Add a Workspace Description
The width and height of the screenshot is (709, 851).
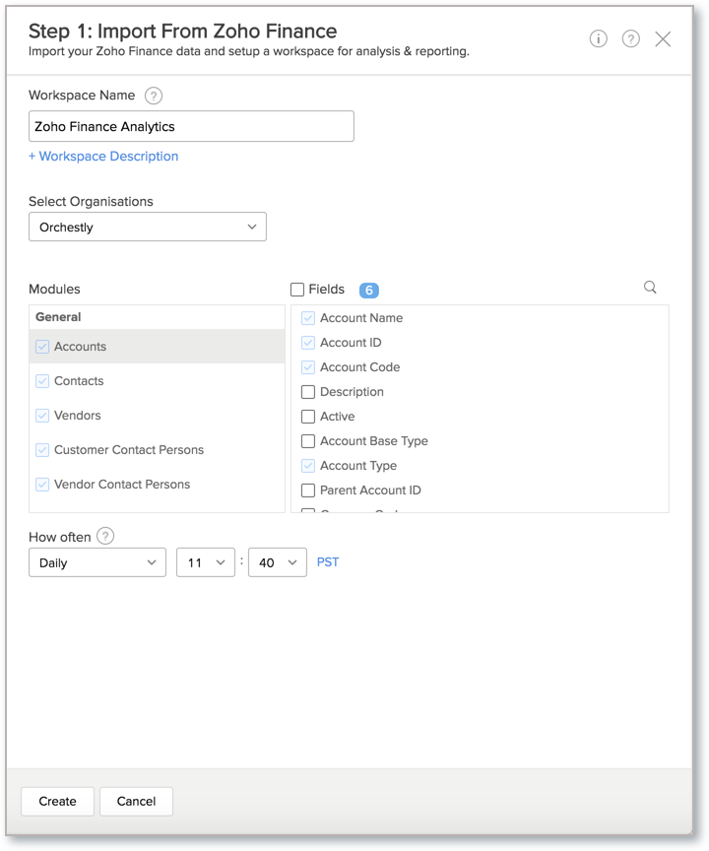[102, 156]
